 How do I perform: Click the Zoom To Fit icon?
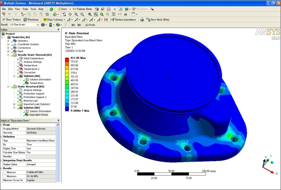click(x=90, y=14)
